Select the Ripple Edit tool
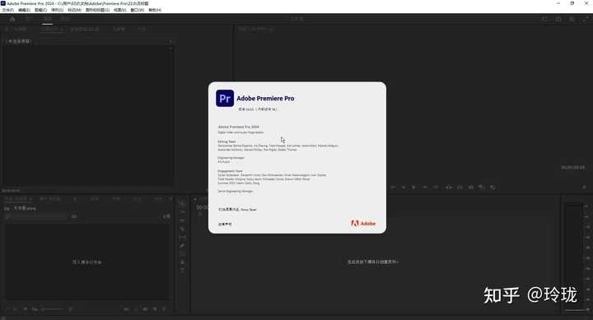The height and width of the screenshot is (320, 593). 182,220
